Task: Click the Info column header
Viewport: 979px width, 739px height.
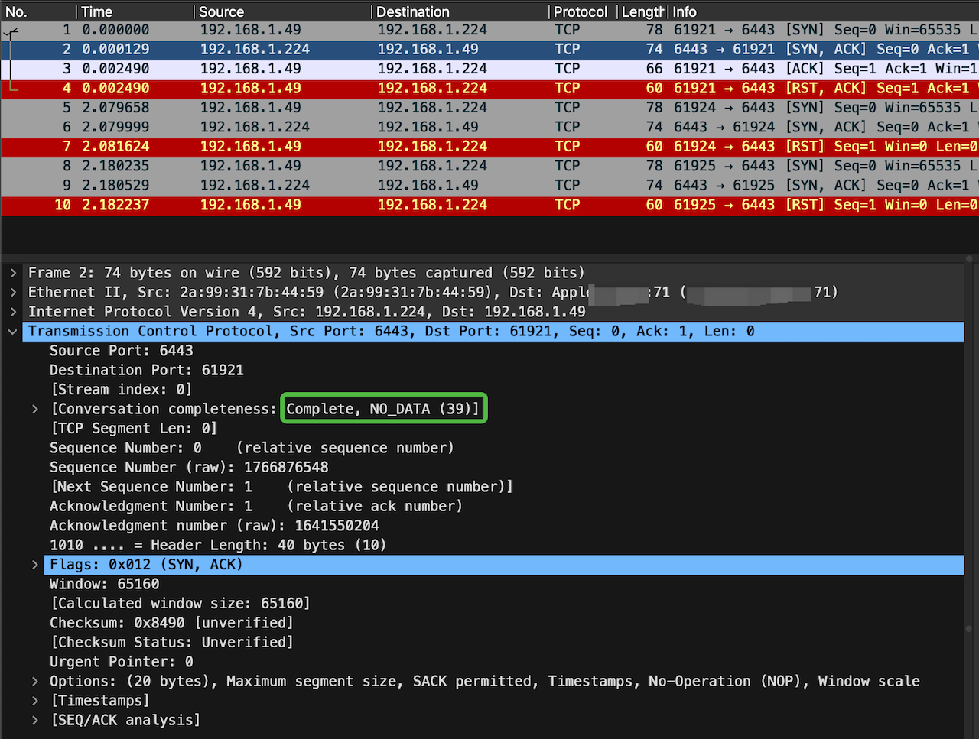Action: (685, 11)
